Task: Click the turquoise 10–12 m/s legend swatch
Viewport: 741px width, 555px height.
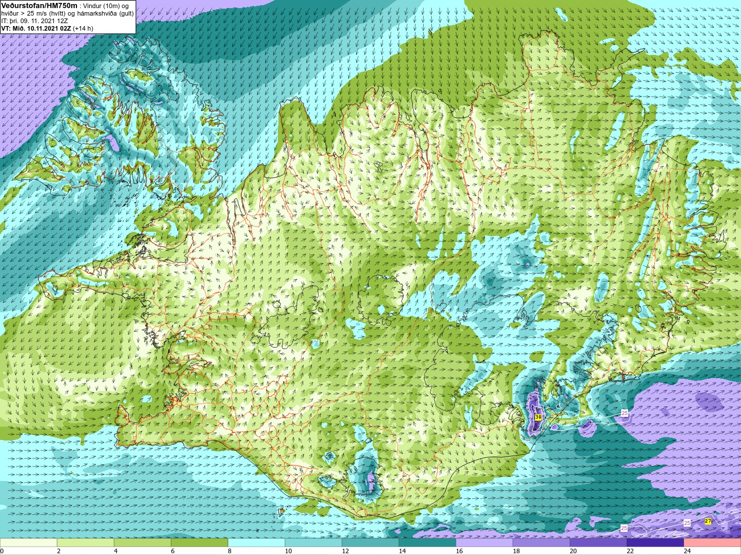Action: 313,543
